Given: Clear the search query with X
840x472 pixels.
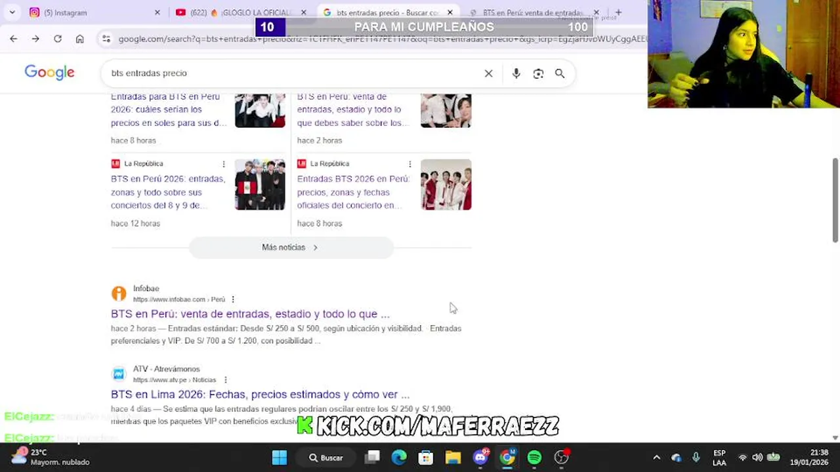Looking at the screenshot, I should coord(488,73).
